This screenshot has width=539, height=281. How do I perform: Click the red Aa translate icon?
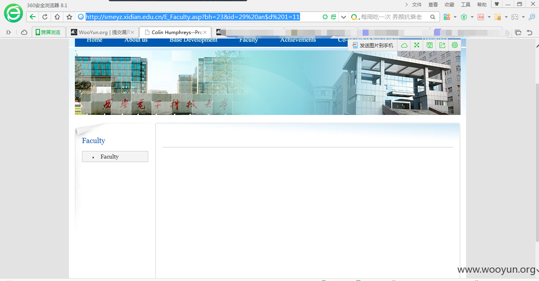481,17
